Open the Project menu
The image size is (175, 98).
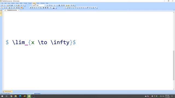(30, 3)
